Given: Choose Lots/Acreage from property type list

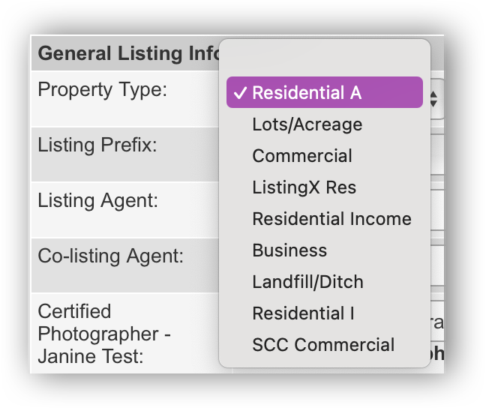Looking at the screenshot, I should coord(307,124).
